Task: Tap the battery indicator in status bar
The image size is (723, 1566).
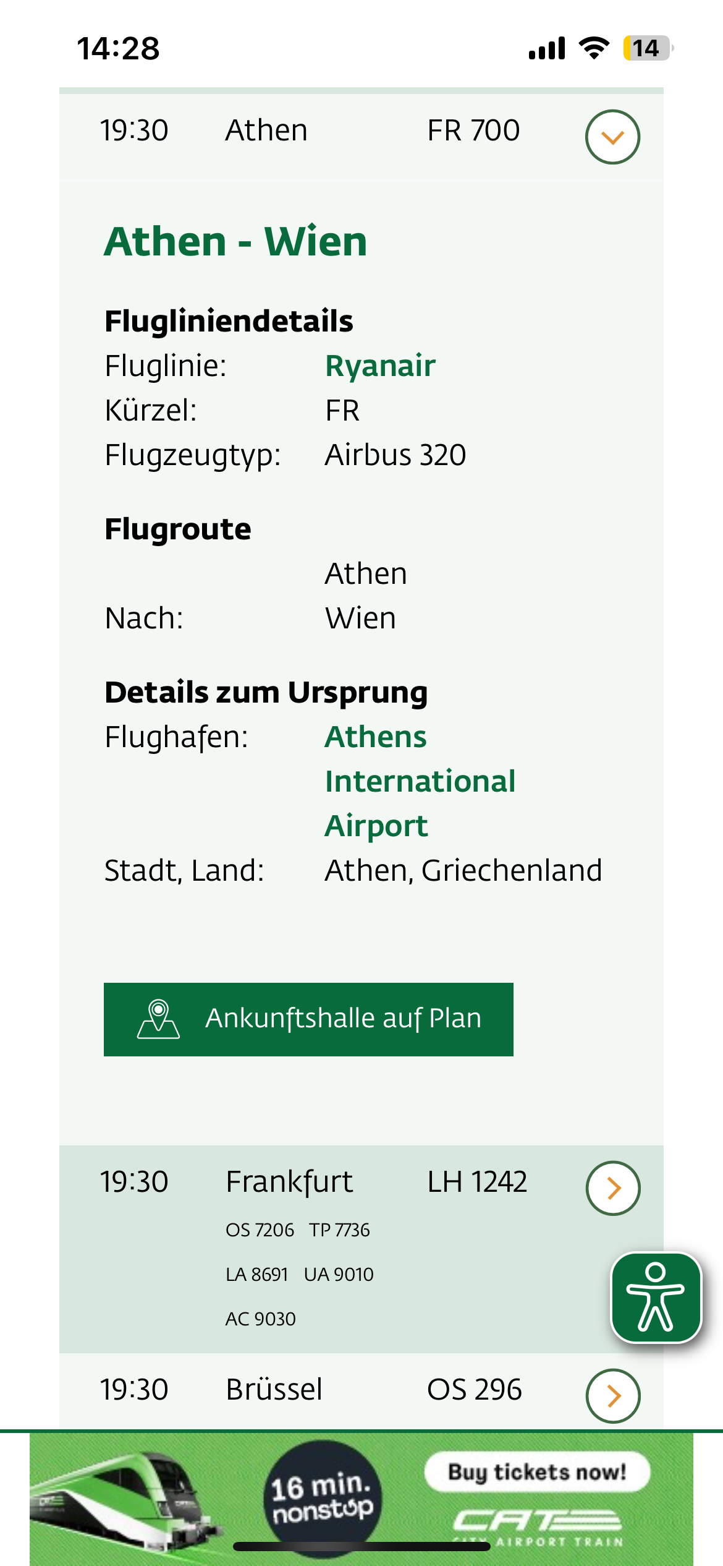Action: click(647, 48)
